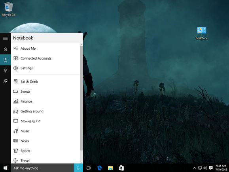
Task: Select the Notebook sidebar icon
Action: [6, 60]
